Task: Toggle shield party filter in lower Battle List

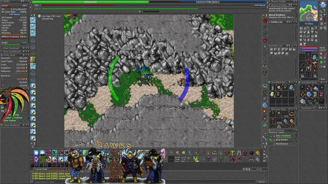Action: click(283, 53)
